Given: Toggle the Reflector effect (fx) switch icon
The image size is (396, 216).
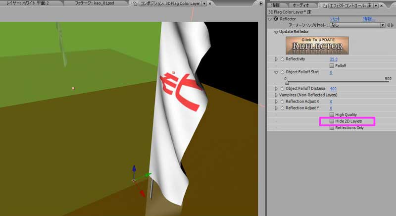Looking at the screenshot, I should coord(276,19).
